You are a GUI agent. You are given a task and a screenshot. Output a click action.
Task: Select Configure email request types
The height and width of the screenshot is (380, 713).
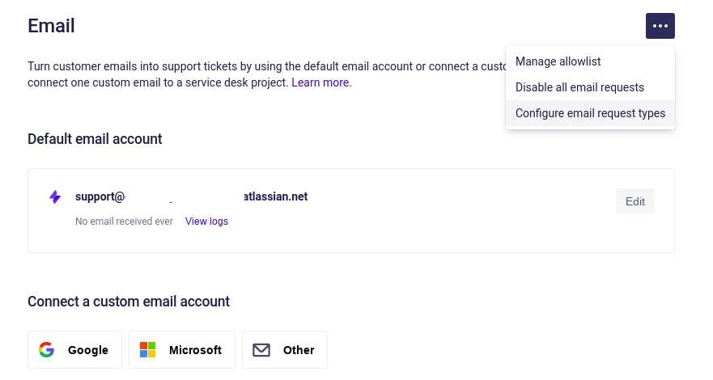pyautogui.click(x=590, y=113)
